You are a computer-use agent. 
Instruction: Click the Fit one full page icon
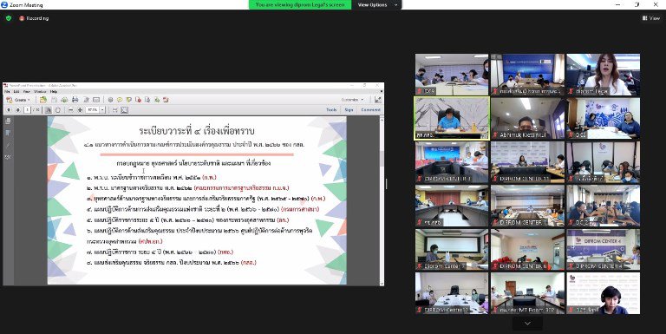click(125, 109)
